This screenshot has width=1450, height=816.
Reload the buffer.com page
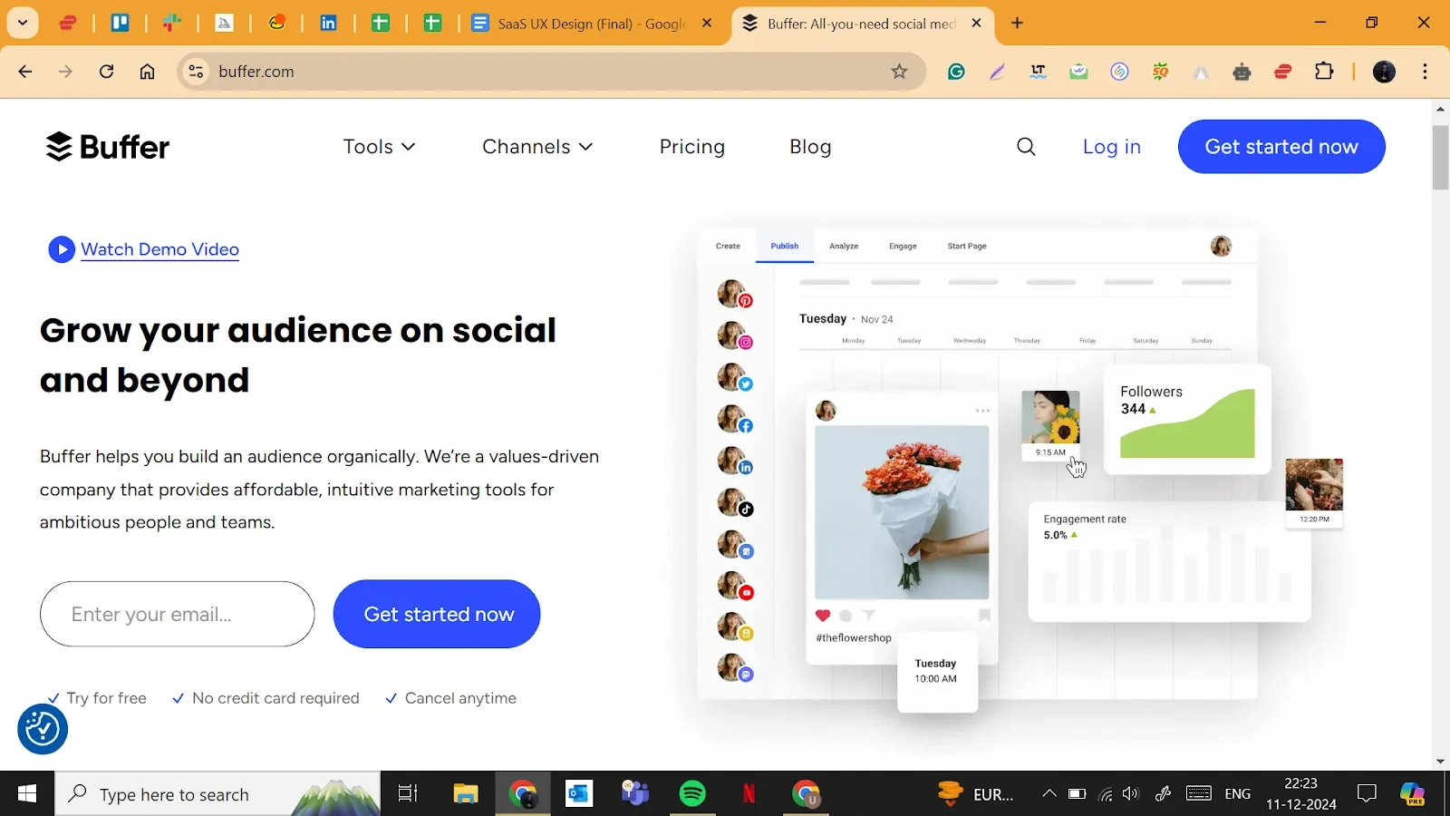click(x=106, y=72)
